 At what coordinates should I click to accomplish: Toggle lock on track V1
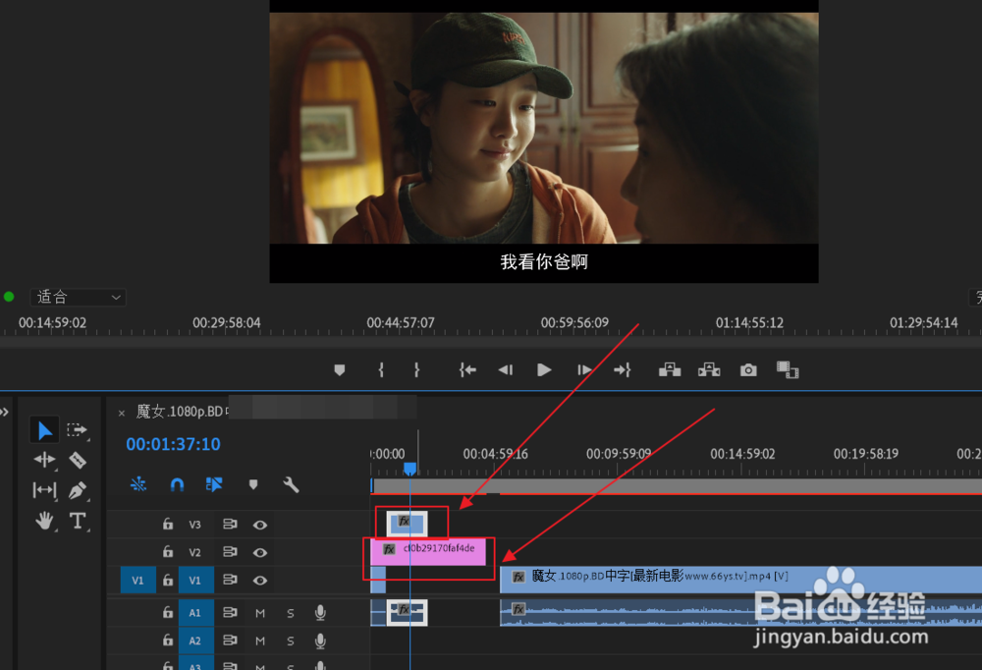point(168,580)
